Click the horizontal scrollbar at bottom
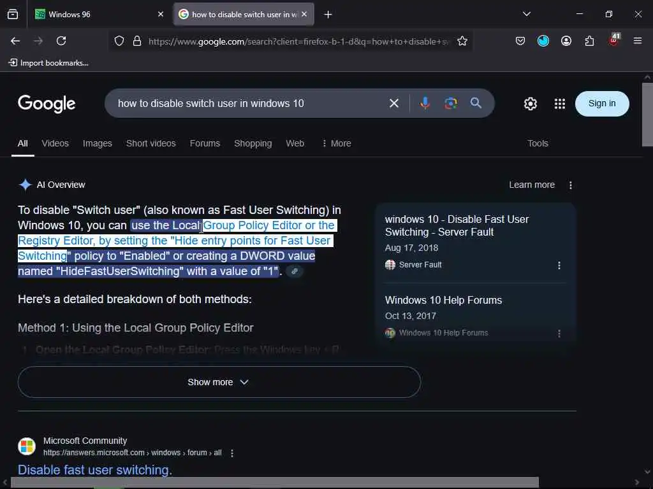Screen dimensions: 653x489 (x=274, y=483)
